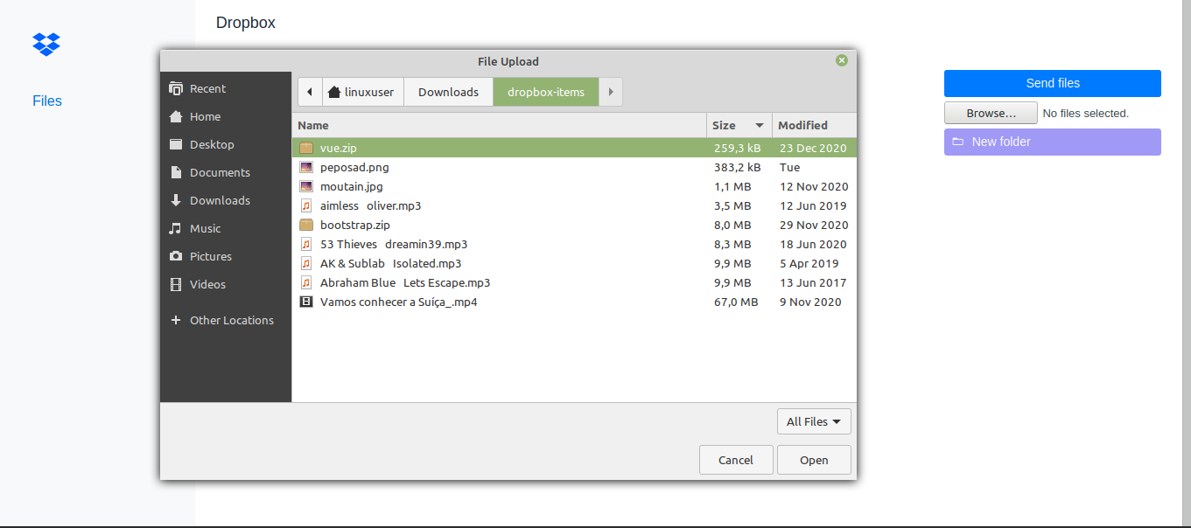
Task: Click the folder icon on New folder button
Action: 957,142
